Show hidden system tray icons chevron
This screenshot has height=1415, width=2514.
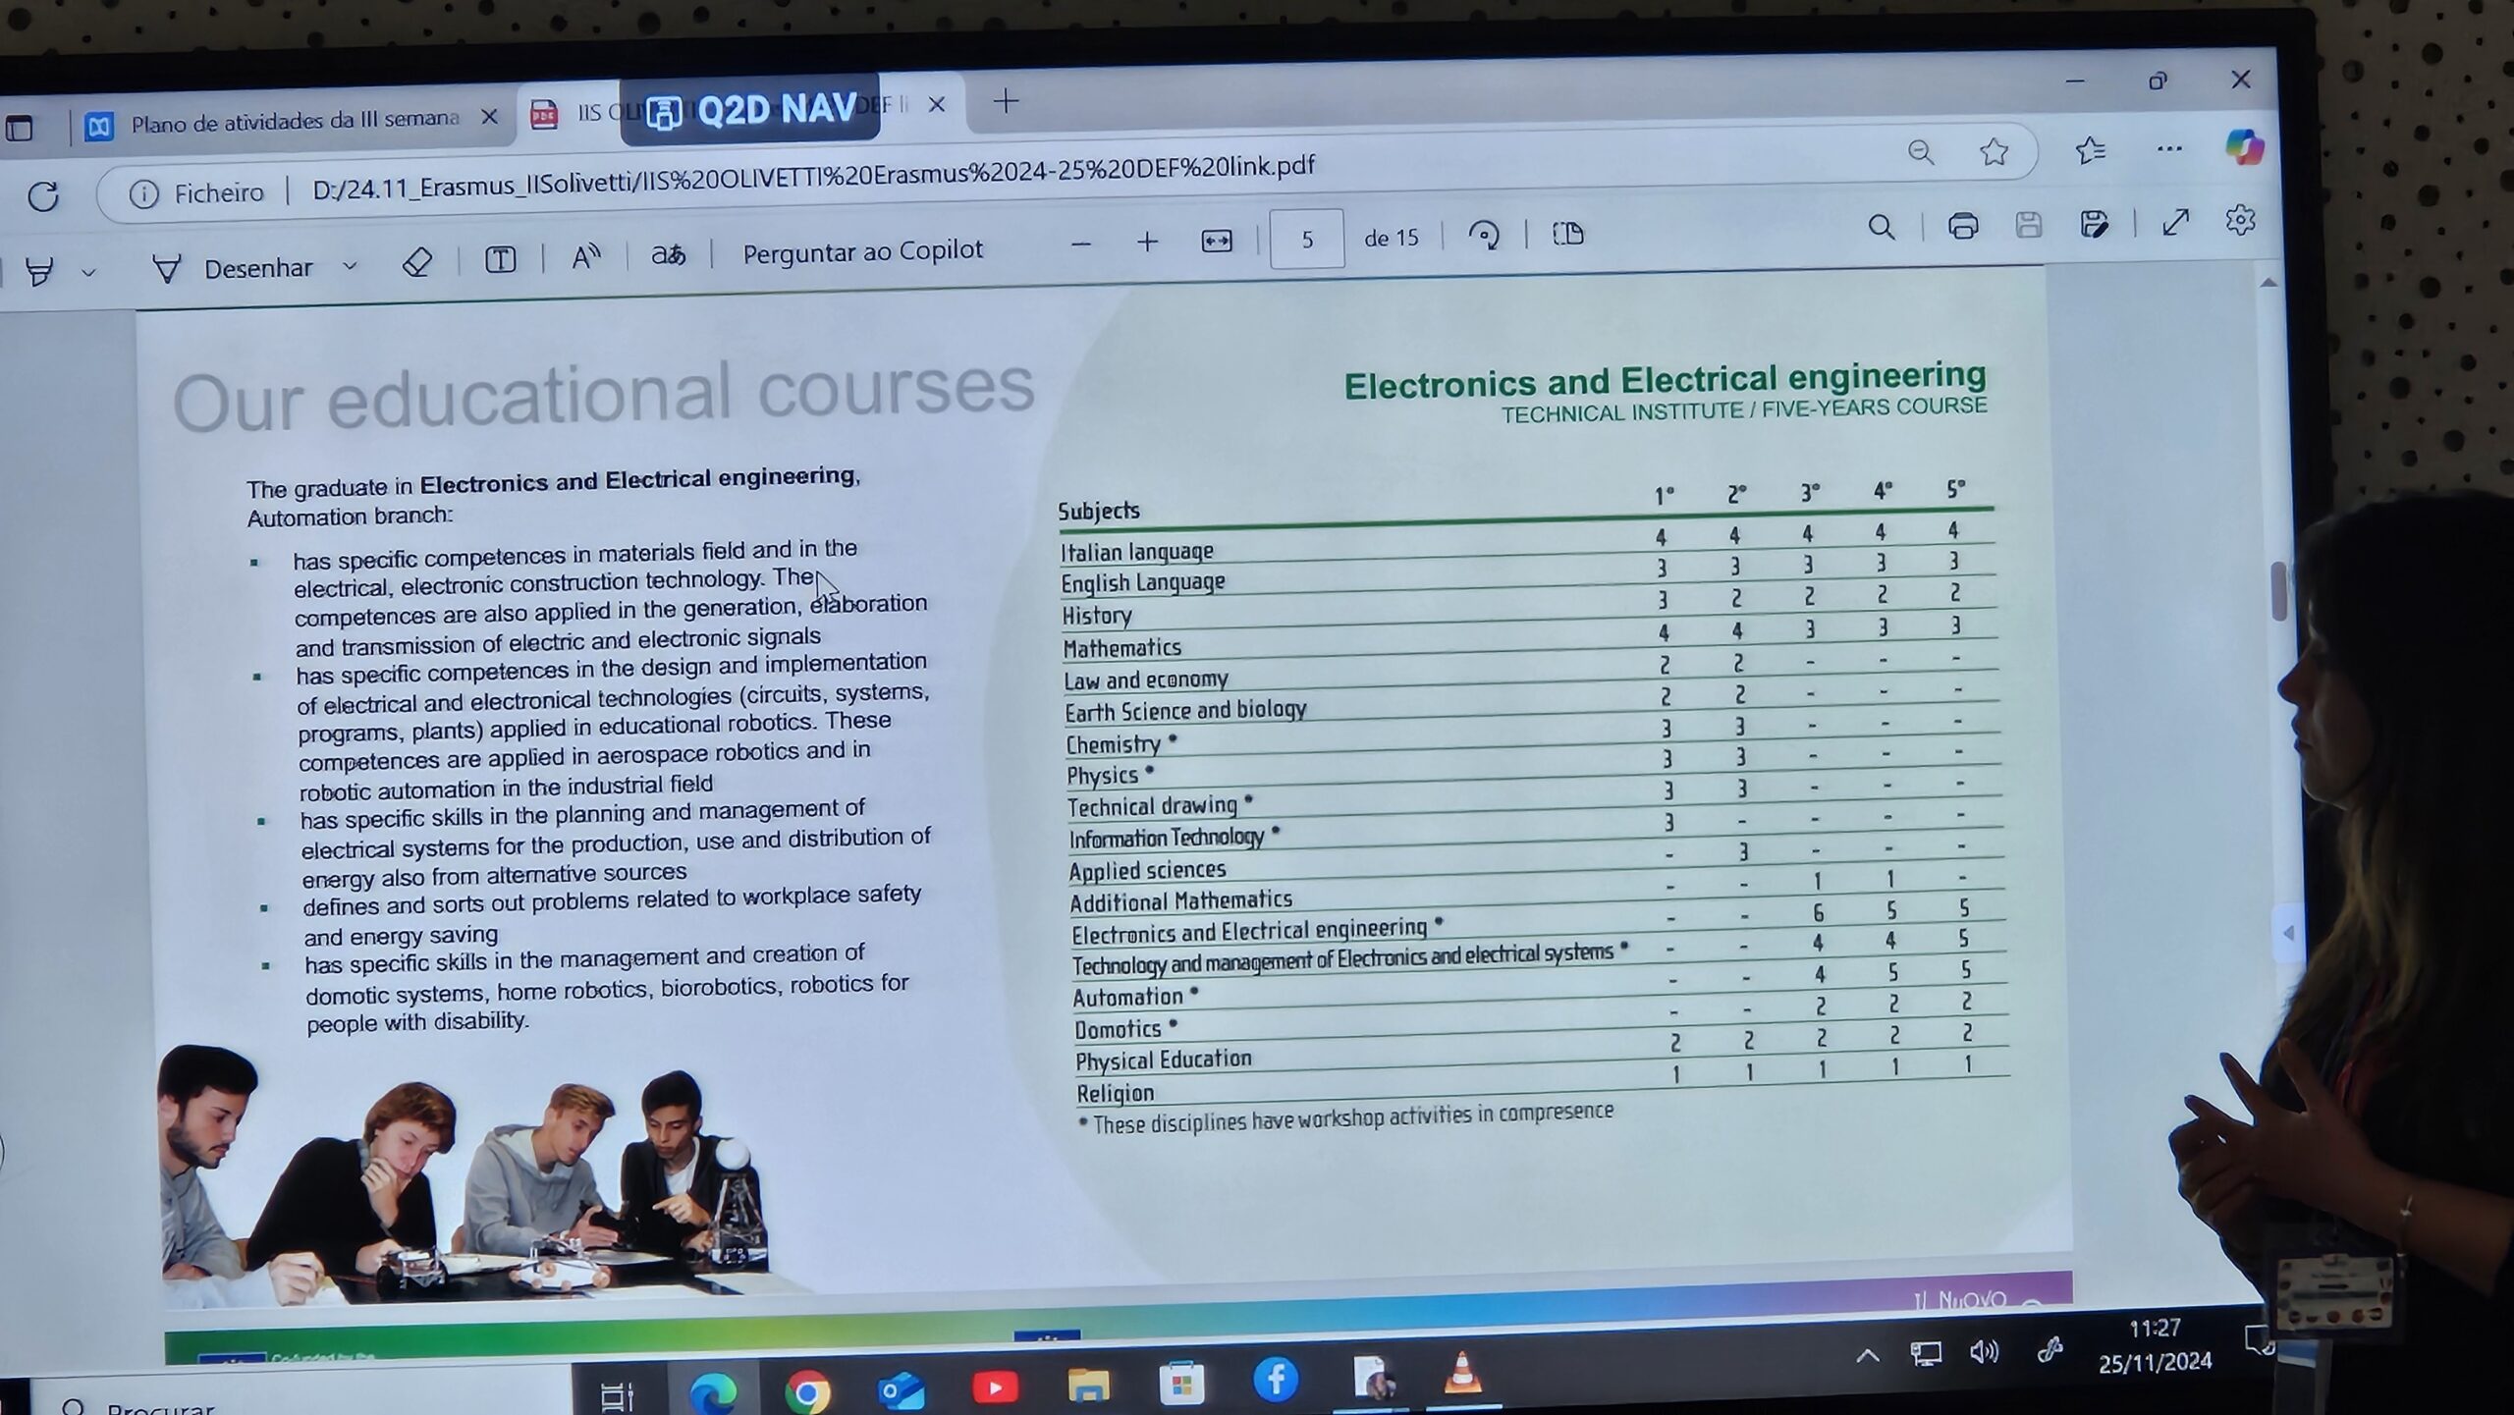tap(1867, 1357)
